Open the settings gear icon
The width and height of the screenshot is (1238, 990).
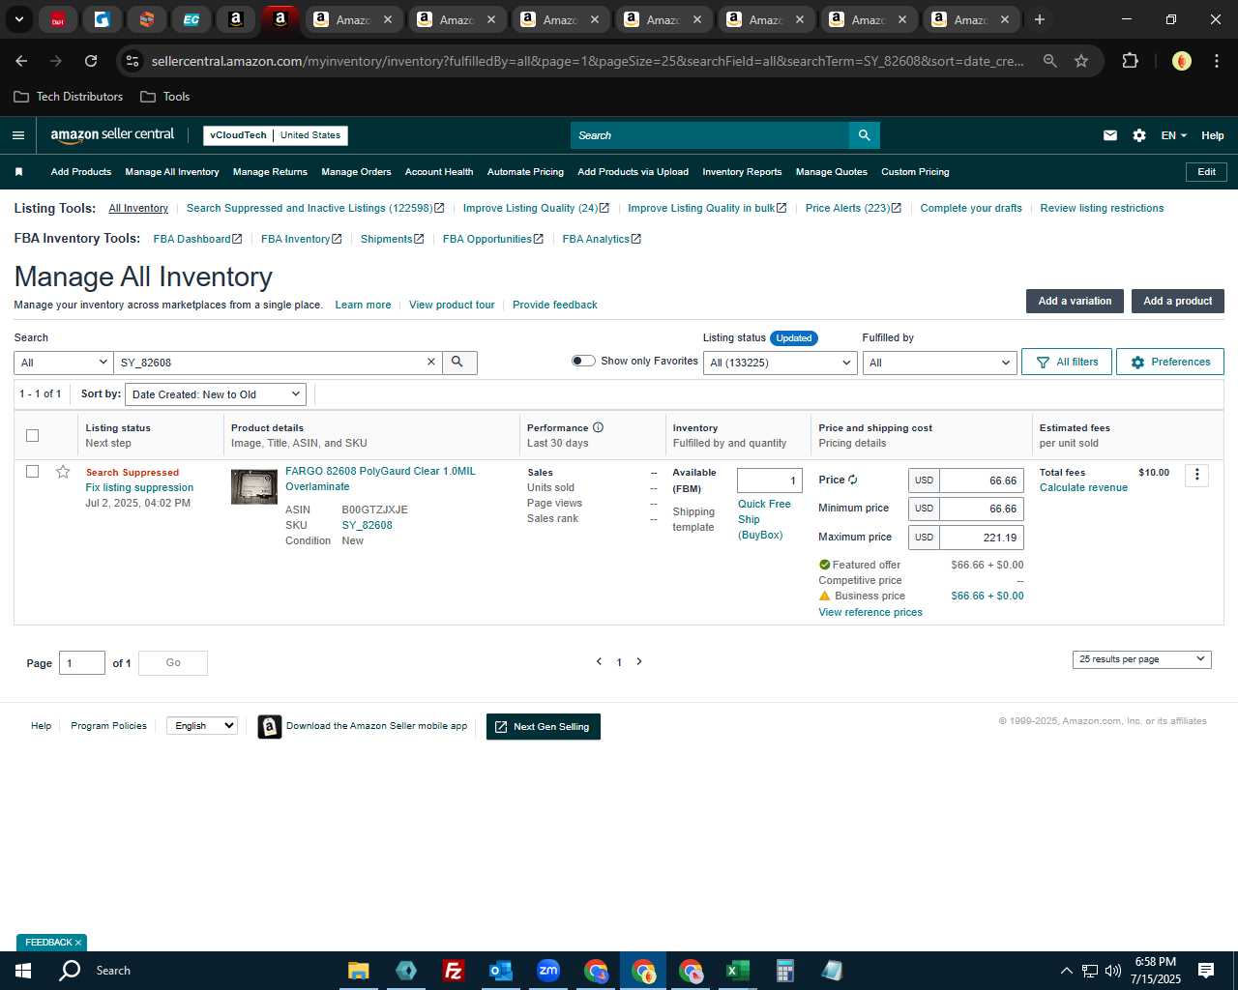click(x=1139, y=135)
